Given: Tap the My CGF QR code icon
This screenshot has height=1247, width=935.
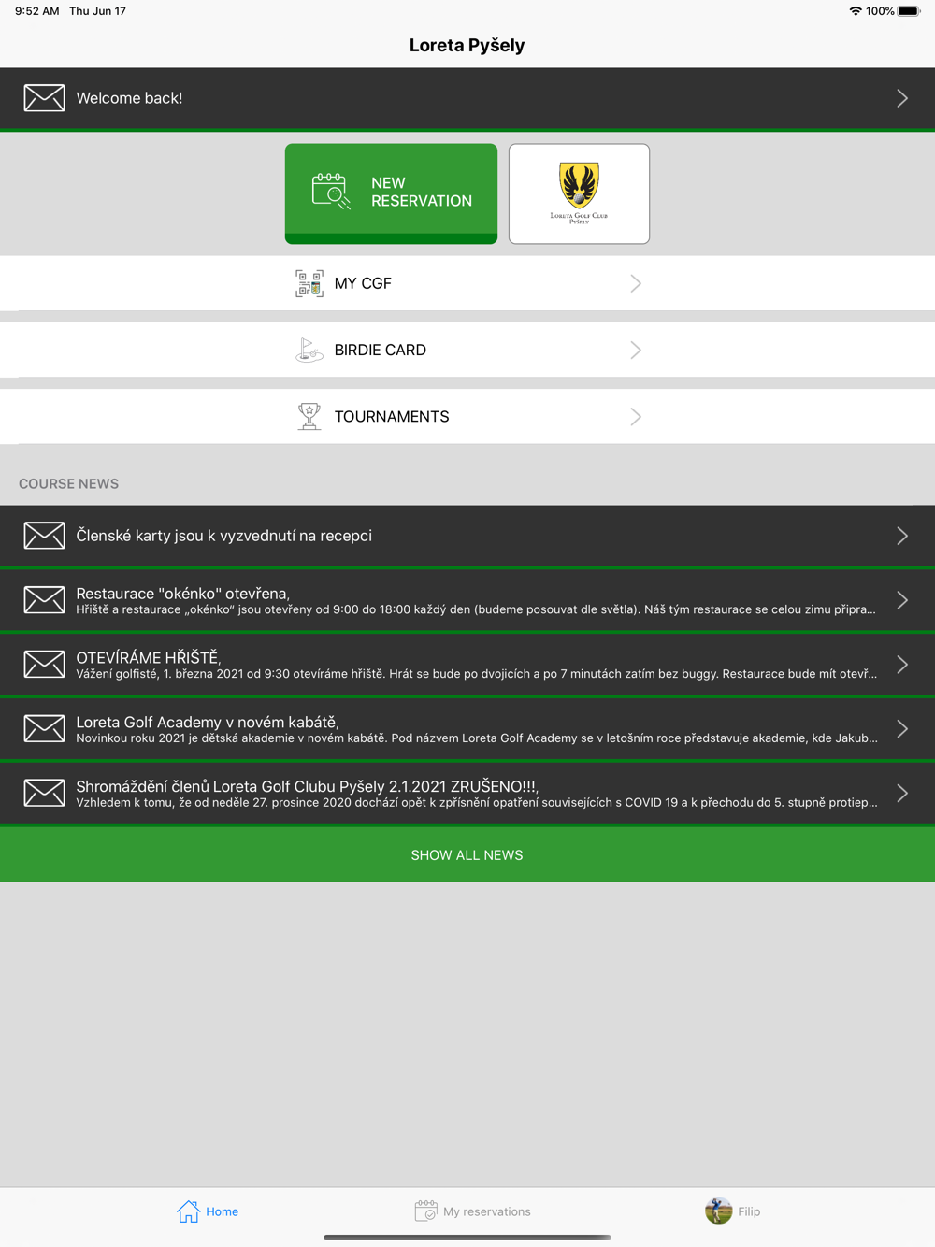Looking at the screenshot, I should tap(309, 283).
